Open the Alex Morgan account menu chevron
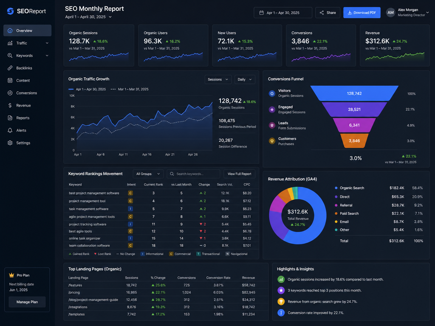Screen dimensions: 435x326 [x=427, y=12]
